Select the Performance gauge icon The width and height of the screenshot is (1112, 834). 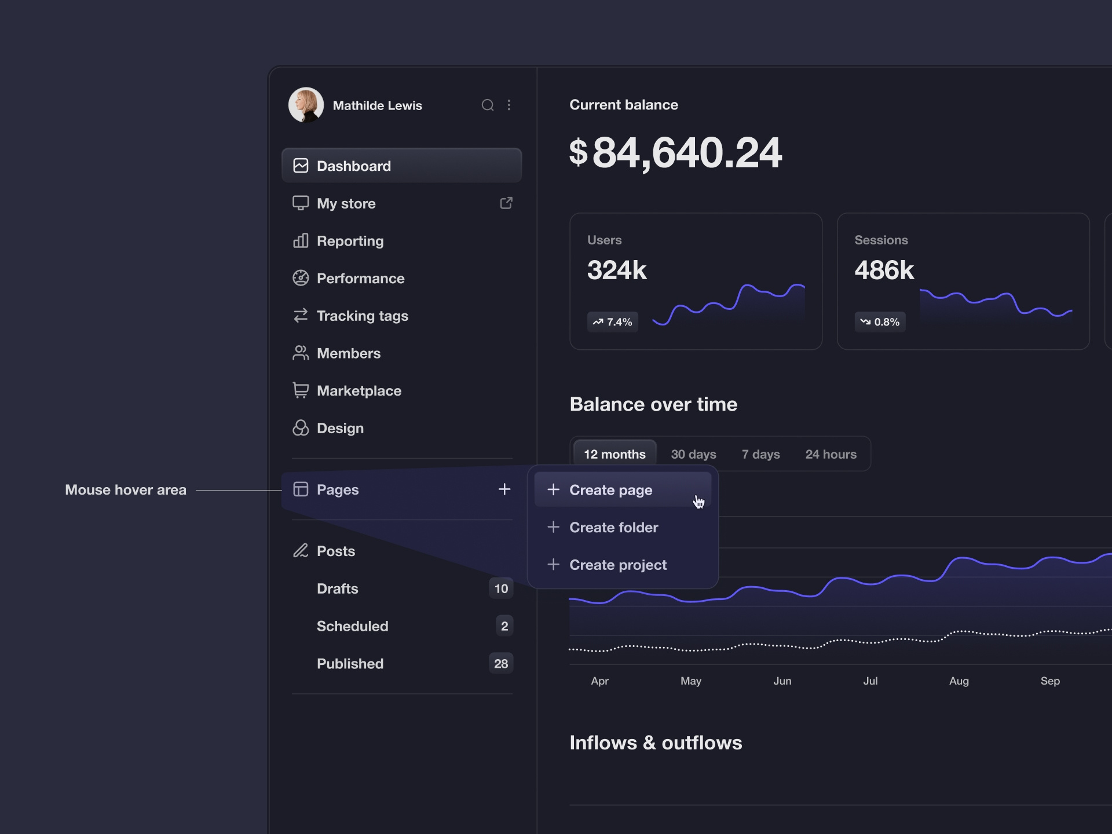pyautogui.click(x=301, y=278)
